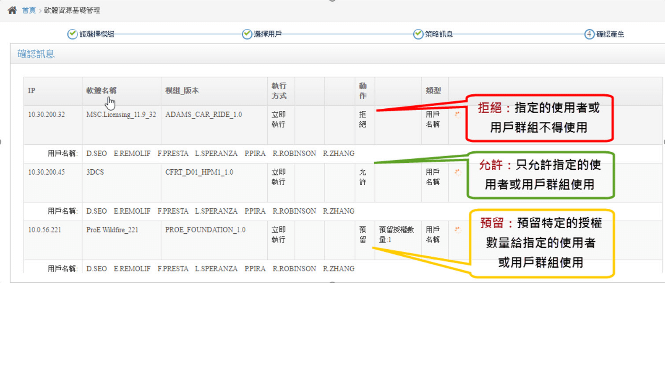Click the number 4 step circle icon

(x=589, y=34)
